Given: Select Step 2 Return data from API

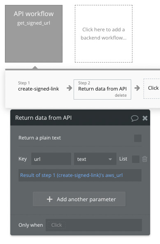Looking at the screenshot, I should pos(102,89).
